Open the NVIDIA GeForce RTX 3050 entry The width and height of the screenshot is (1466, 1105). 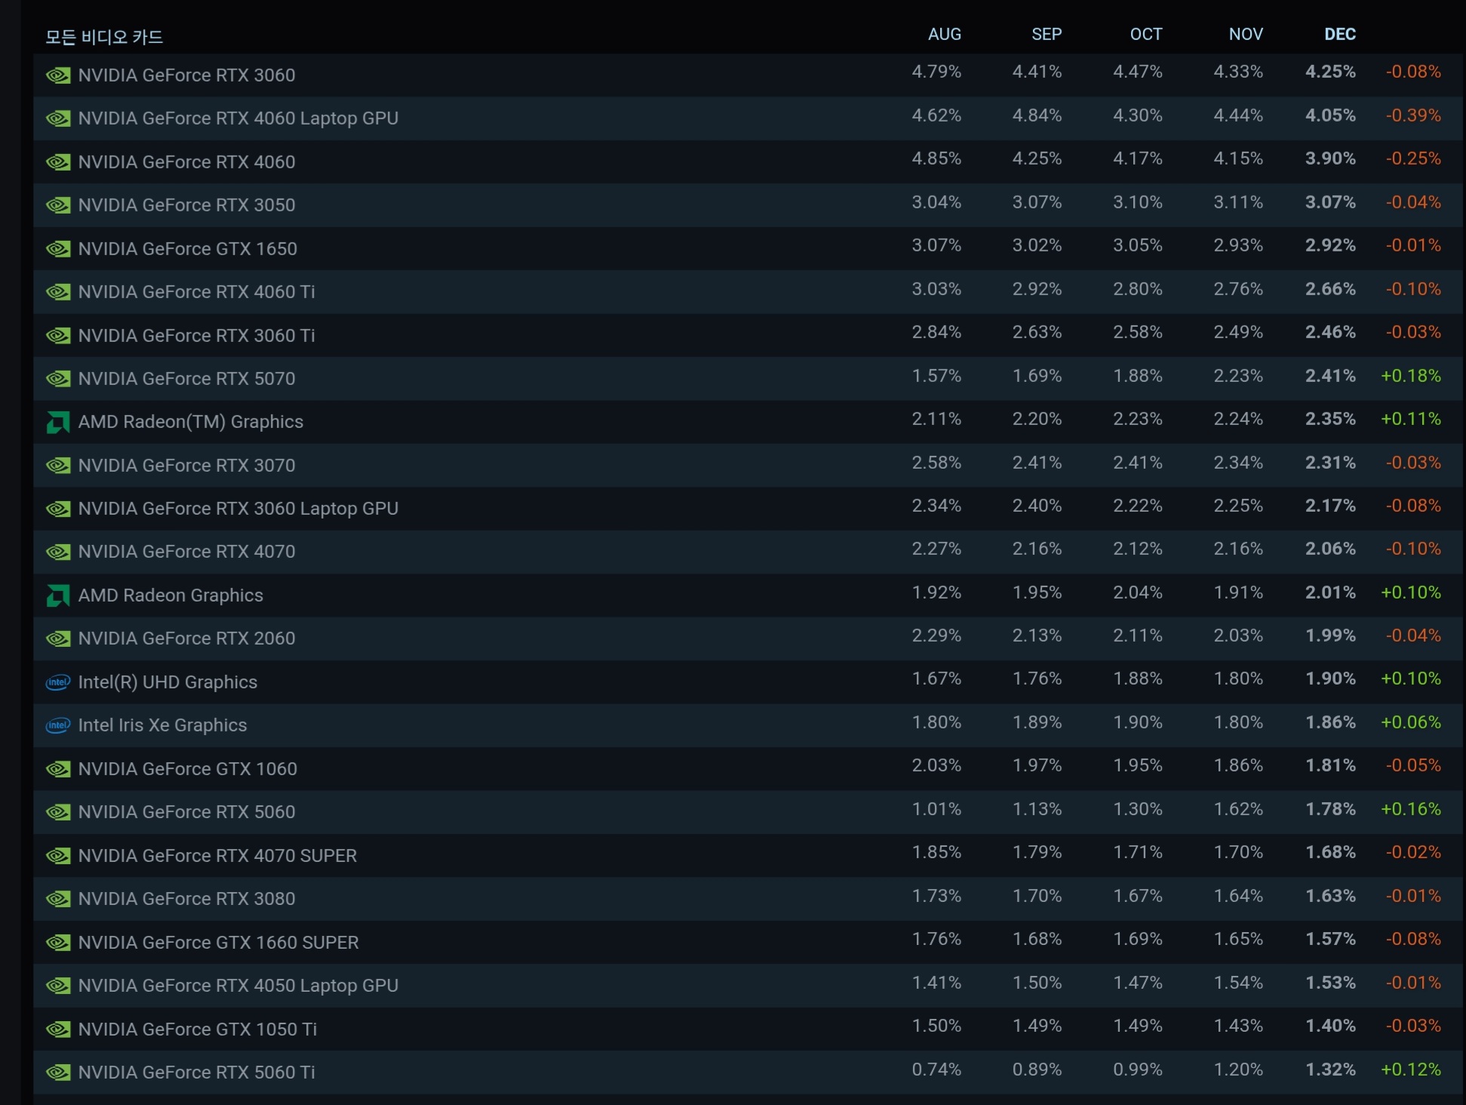click(x=186, y=205)
